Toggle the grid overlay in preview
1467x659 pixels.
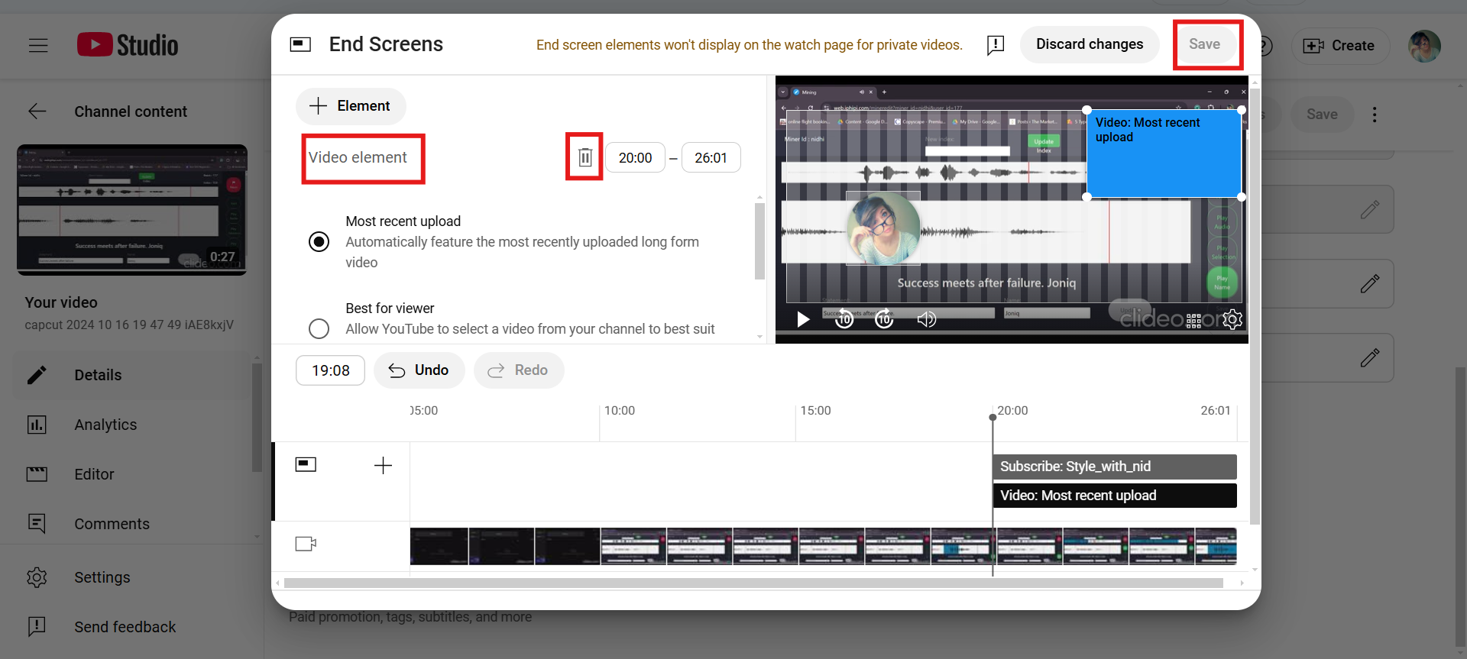click(1193, 321)
